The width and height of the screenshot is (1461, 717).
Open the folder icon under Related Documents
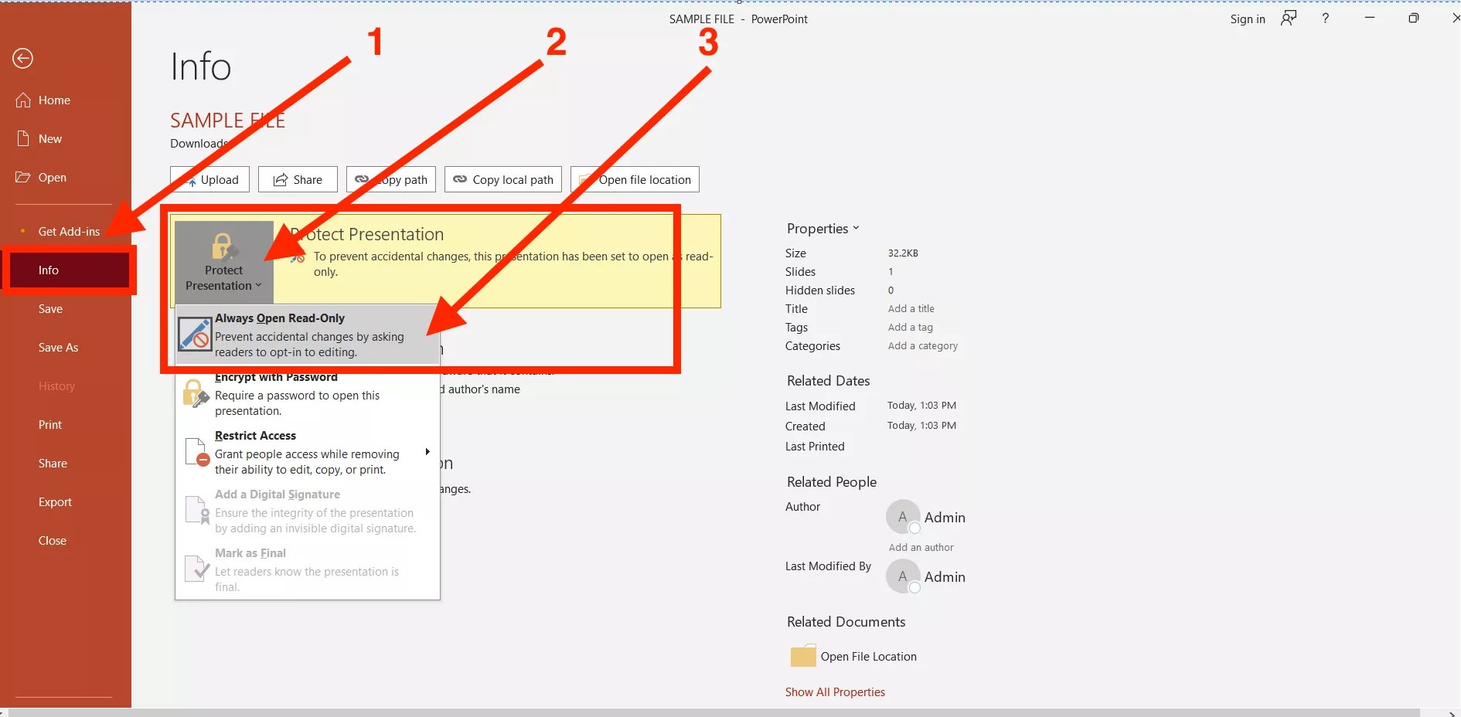click(x=802, y=655)
